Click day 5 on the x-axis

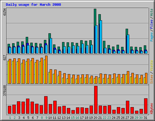(28, 118)
